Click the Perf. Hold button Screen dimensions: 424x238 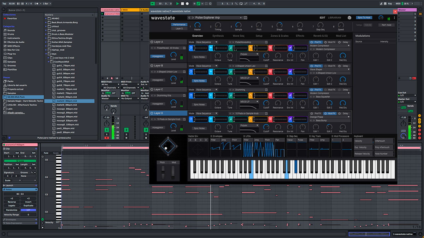386,25
